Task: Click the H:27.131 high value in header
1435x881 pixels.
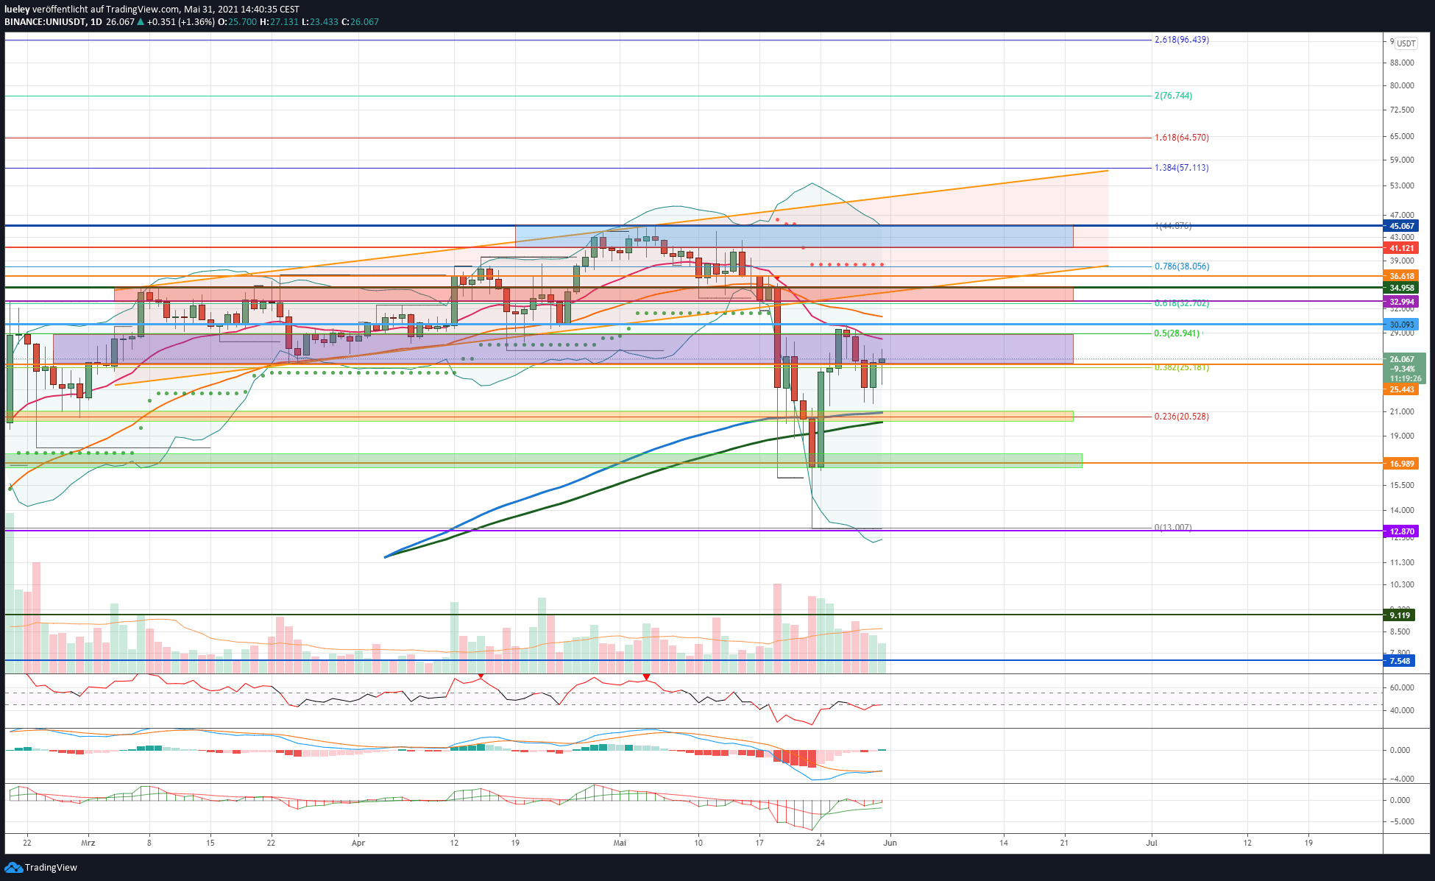Action: point(280,22)
